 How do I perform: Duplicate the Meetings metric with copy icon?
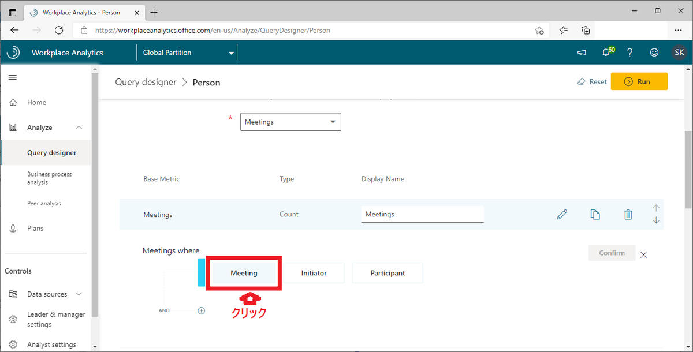coord(595,215)
